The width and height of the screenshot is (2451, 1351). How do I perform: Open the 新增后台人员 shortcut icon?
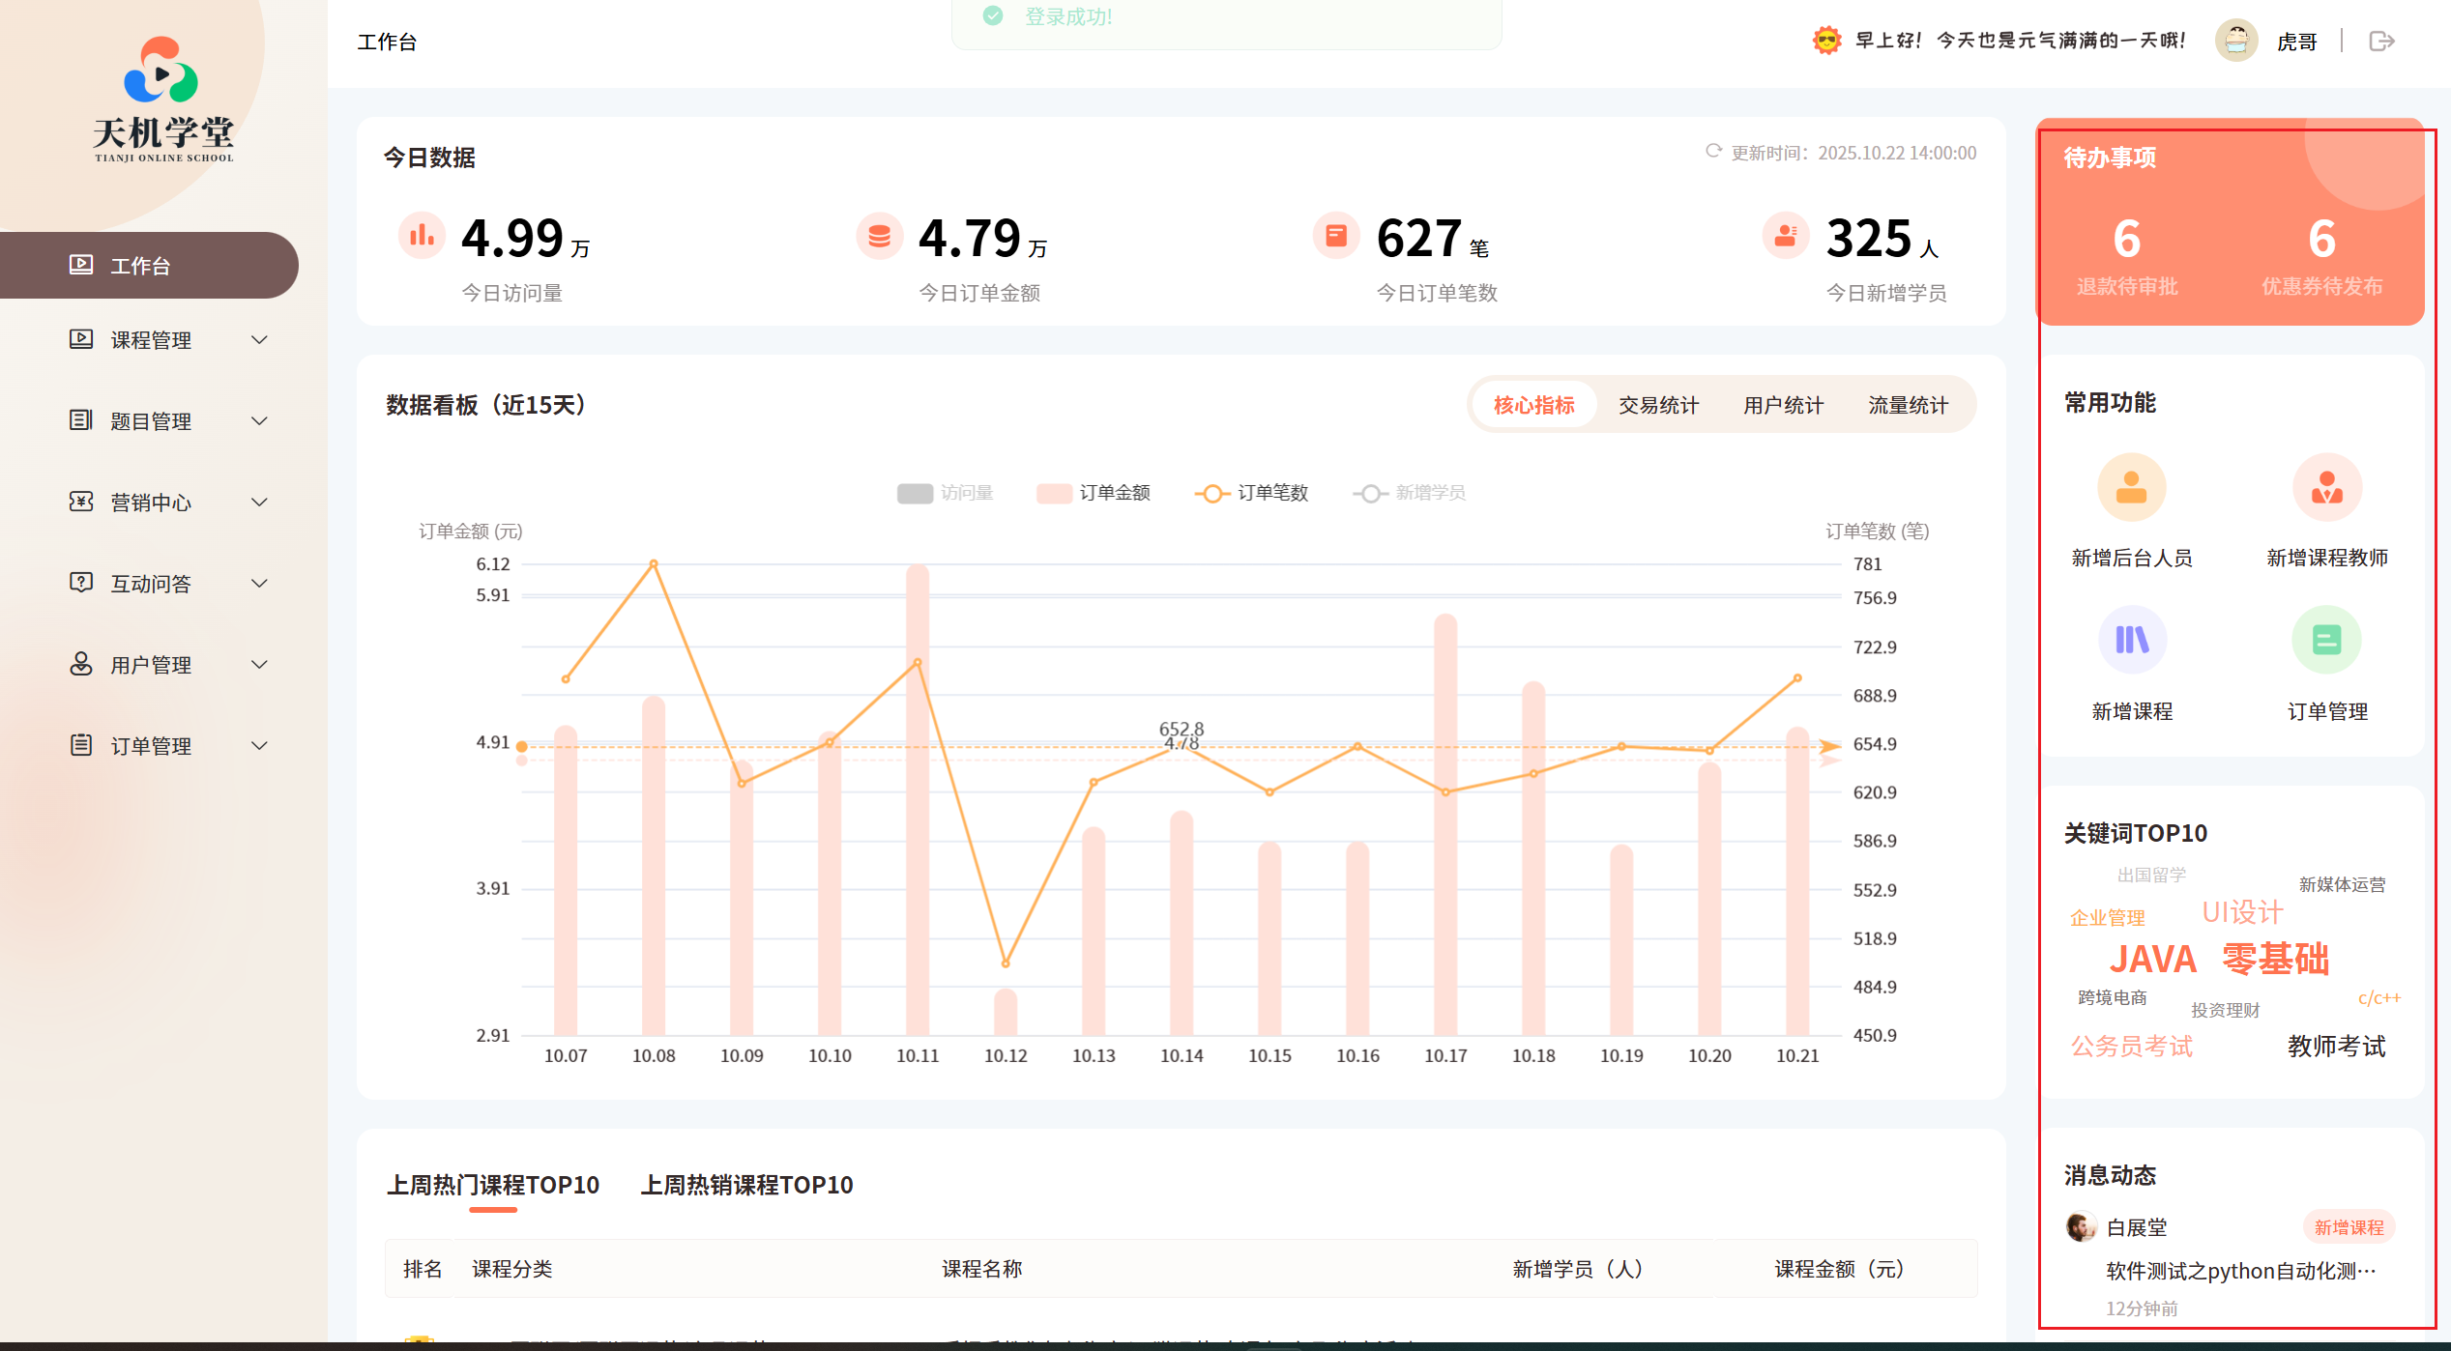(x=2131, y=488)
